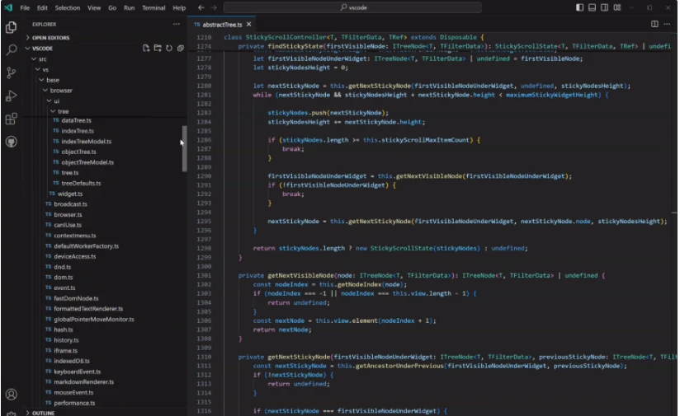
Task: Toggle the secondary side bar layout
Action: click(x=605, y=7)
